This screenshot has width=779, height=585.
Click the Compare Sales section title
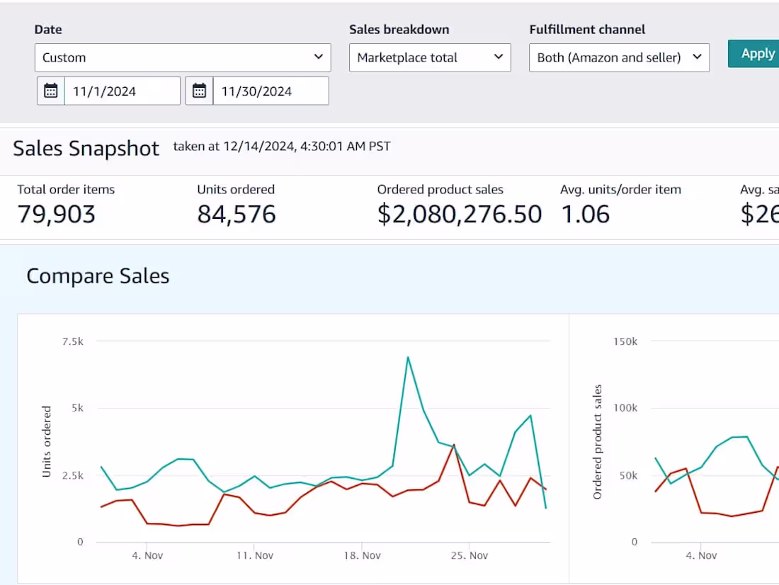click(x=98, y=276)
